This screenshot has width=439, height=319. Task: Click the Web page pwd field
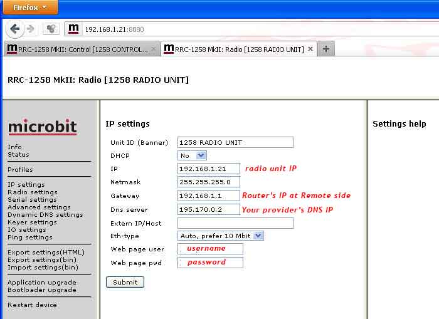point(210,263)
